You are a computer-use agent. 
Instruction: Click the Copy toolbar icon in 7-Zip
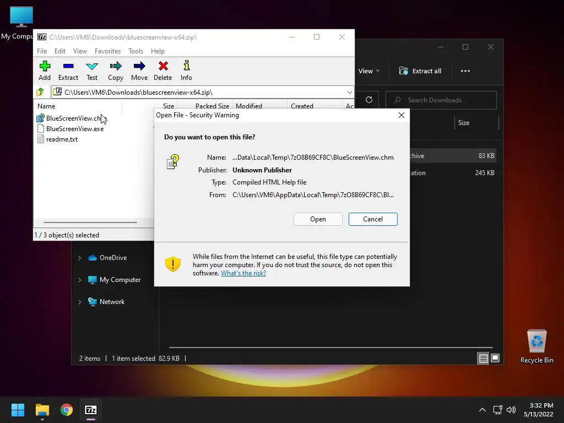tap(116, 70)
